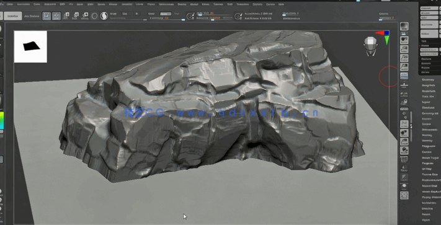Click the Xpose dotted icon
441x225 pixels.
[x=404, y=195]
